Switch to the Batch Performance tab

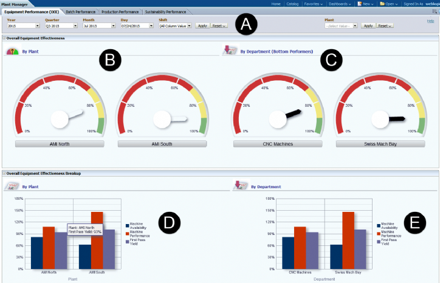(81, 12)
